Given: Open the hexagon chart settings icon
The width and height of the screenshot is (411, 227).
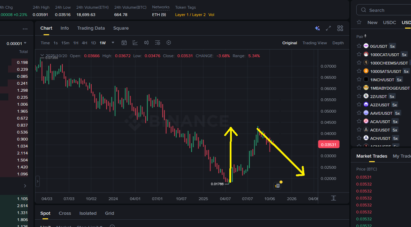Looking at the screenshot, I should (169, 43).
